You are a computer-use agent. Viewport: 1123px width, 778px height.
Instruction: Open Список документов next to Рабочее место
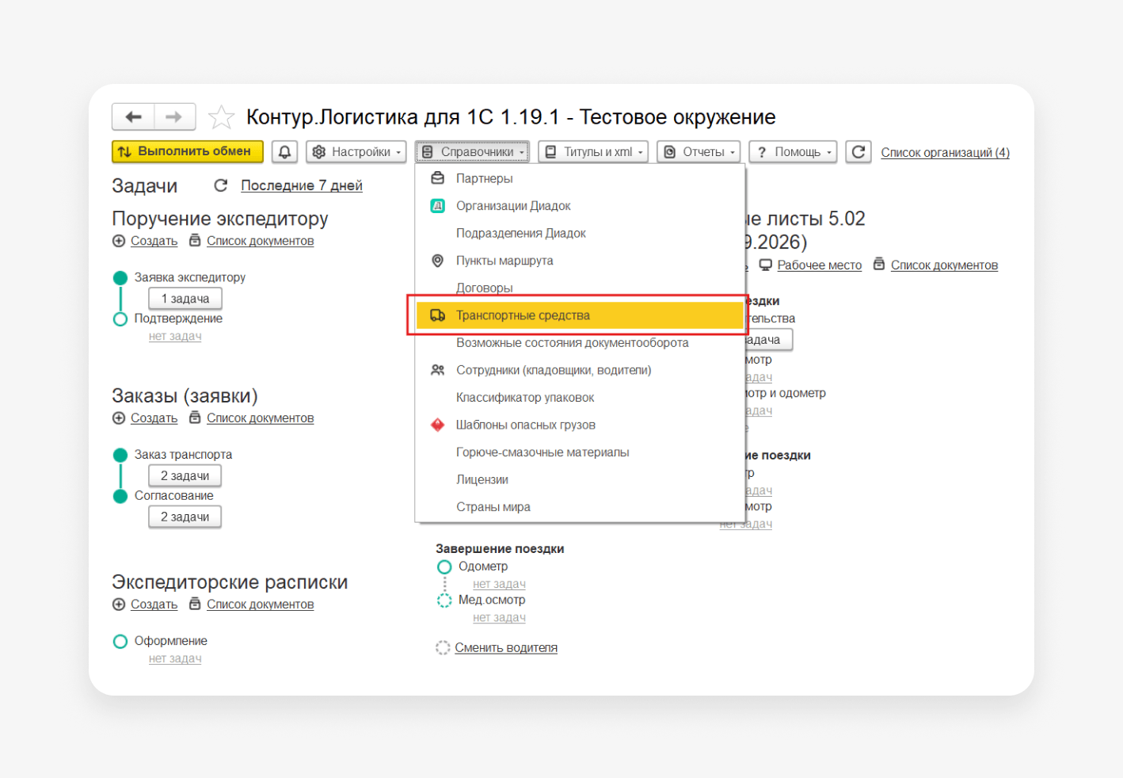(x=944, y=265)
